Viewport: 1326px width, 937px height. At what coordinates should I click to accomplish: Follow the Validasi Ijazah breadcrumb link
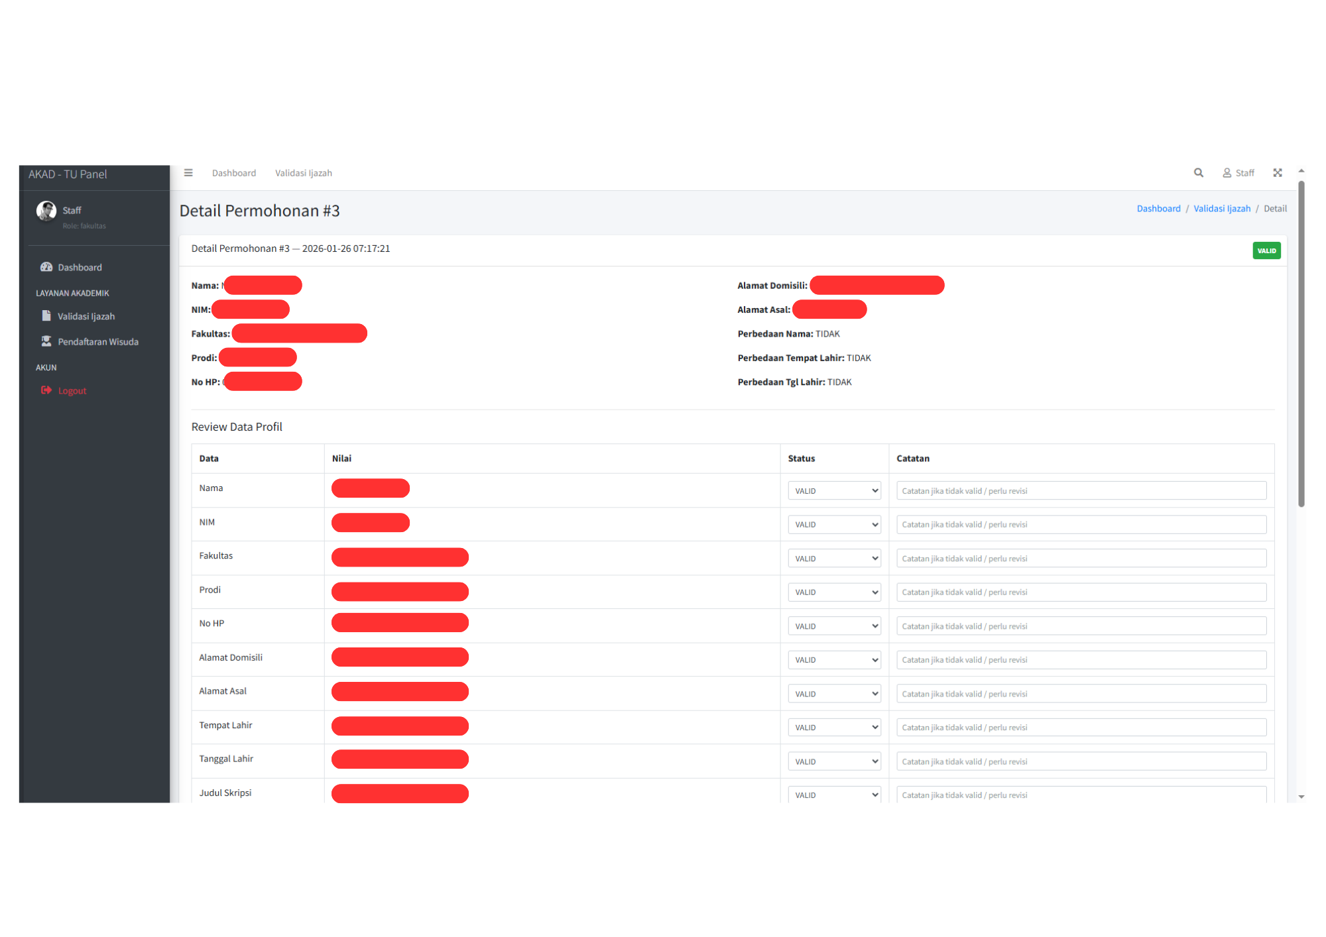(x=1222, y=209)
